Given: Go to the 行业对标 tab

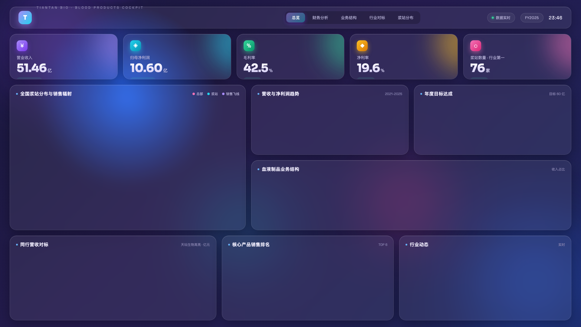Looking at the screenshot, I should tap(377, 18).
